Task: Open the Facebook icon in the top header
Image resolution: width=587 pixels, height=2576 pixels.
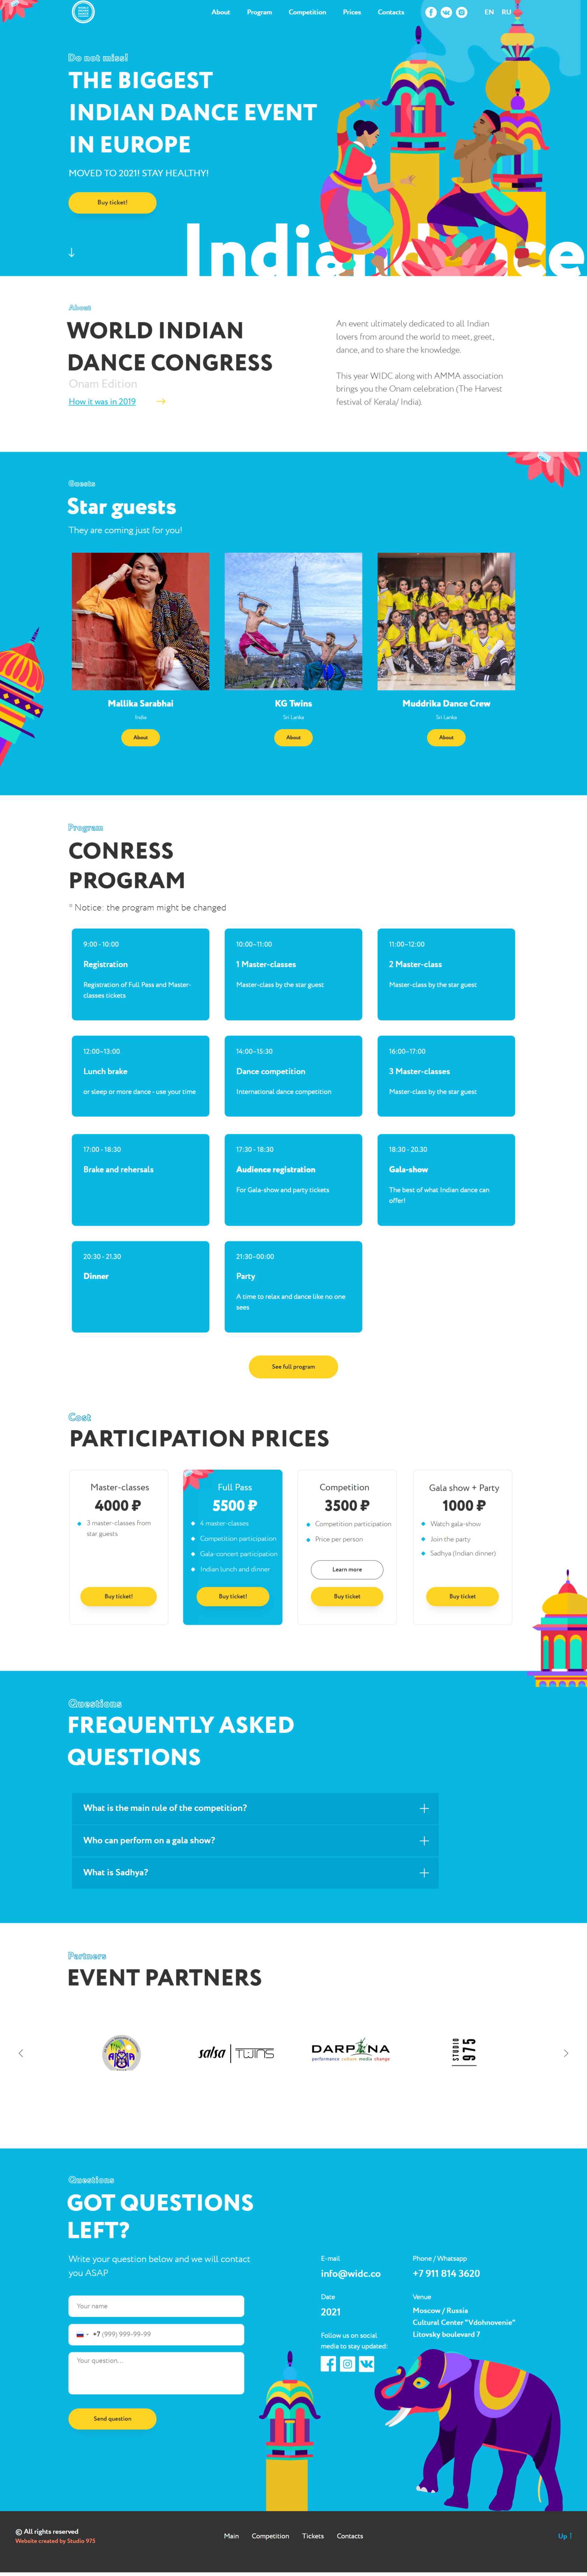Action: coord(431,12)
